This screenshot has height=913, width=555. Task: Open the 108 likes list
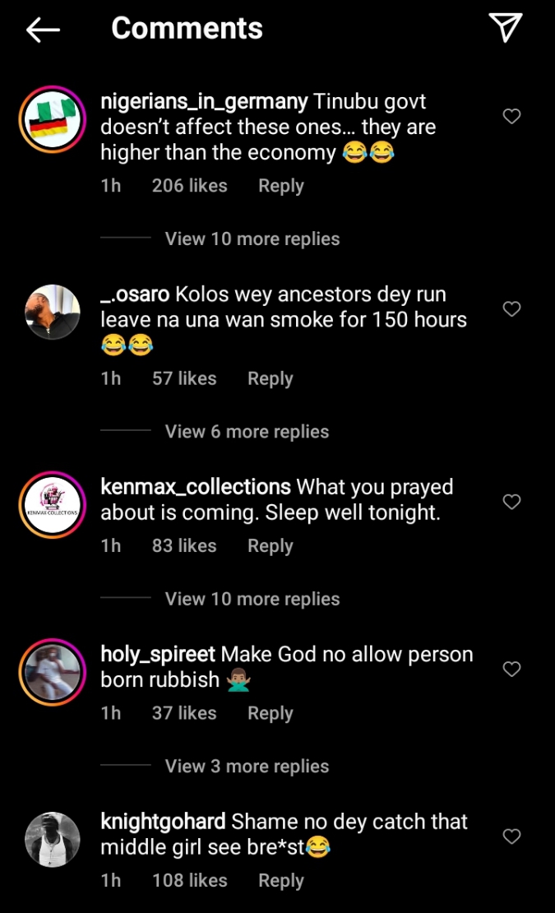tap(189, 881)
